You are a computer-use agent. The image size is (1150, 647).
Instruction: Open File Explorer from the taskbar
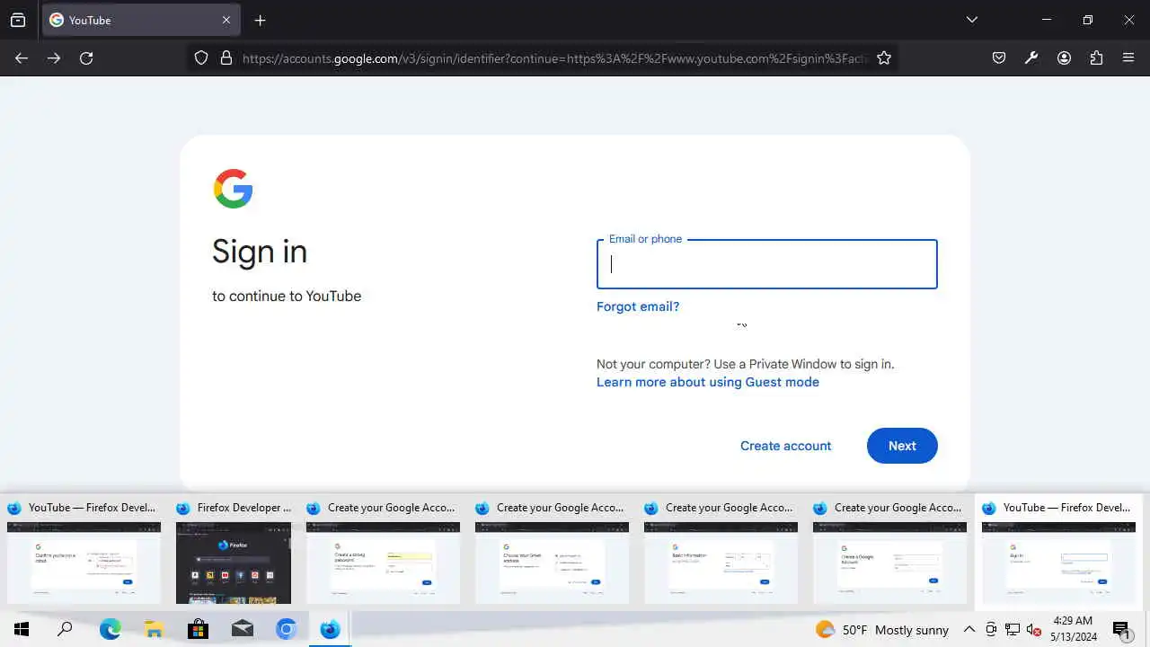(x=154, y=629)
